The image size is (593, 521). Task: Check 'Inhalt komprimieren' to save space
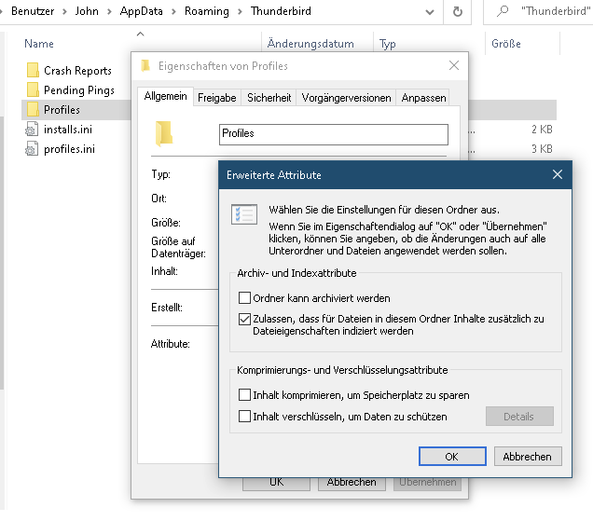[x=245, y=395]
